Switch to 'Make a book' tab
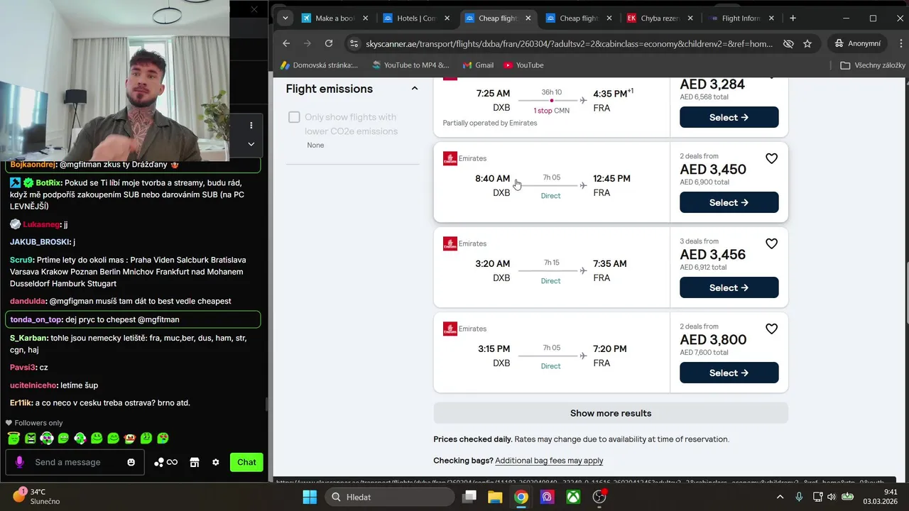This screenshot has width=909, height=511. (x=334, y=18)
